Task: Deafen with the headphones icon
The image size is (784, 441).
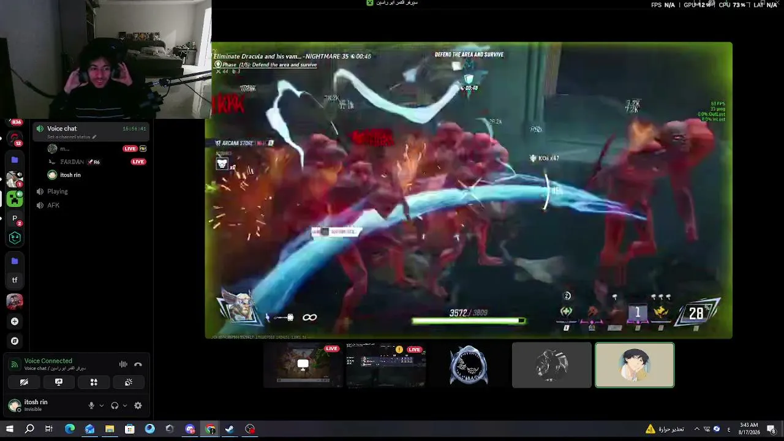Action: 115,405
